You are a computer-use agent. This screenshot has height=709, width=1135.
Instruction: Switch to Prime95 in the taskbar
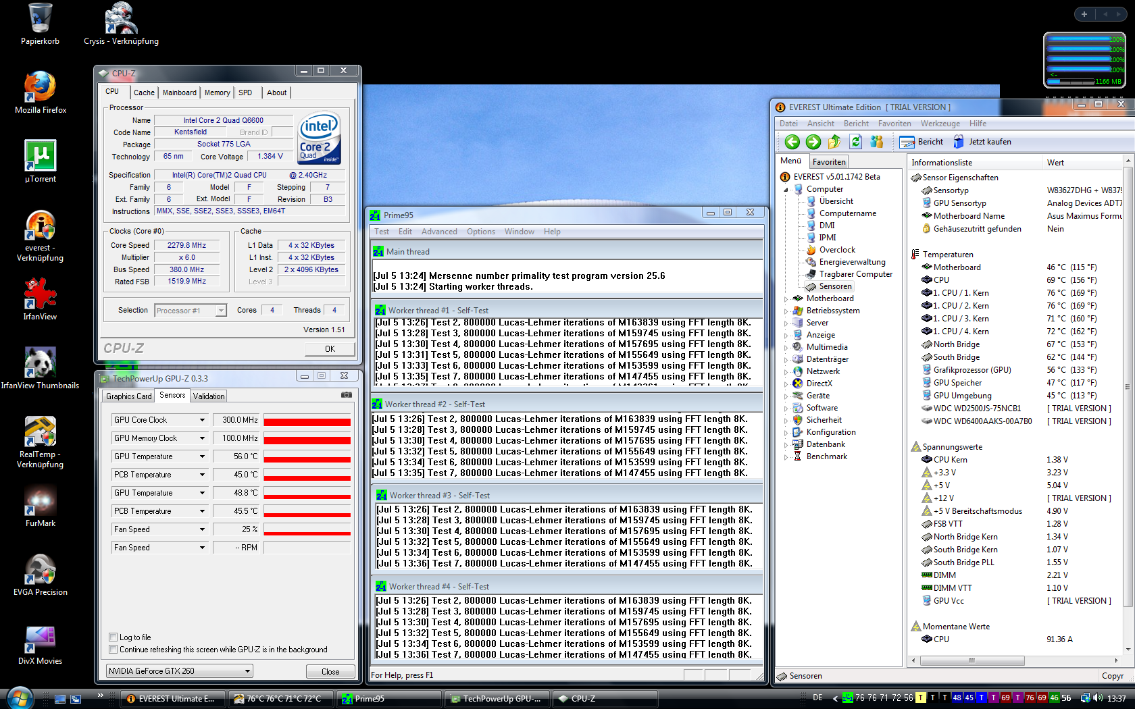coord(389,699)
